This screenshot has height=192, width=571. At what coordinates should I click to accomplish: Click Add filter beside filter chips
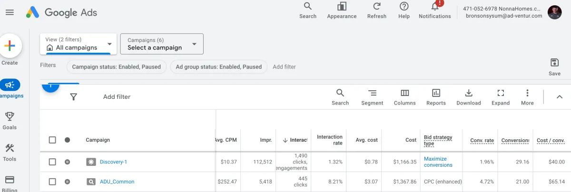tap(284, 67)
